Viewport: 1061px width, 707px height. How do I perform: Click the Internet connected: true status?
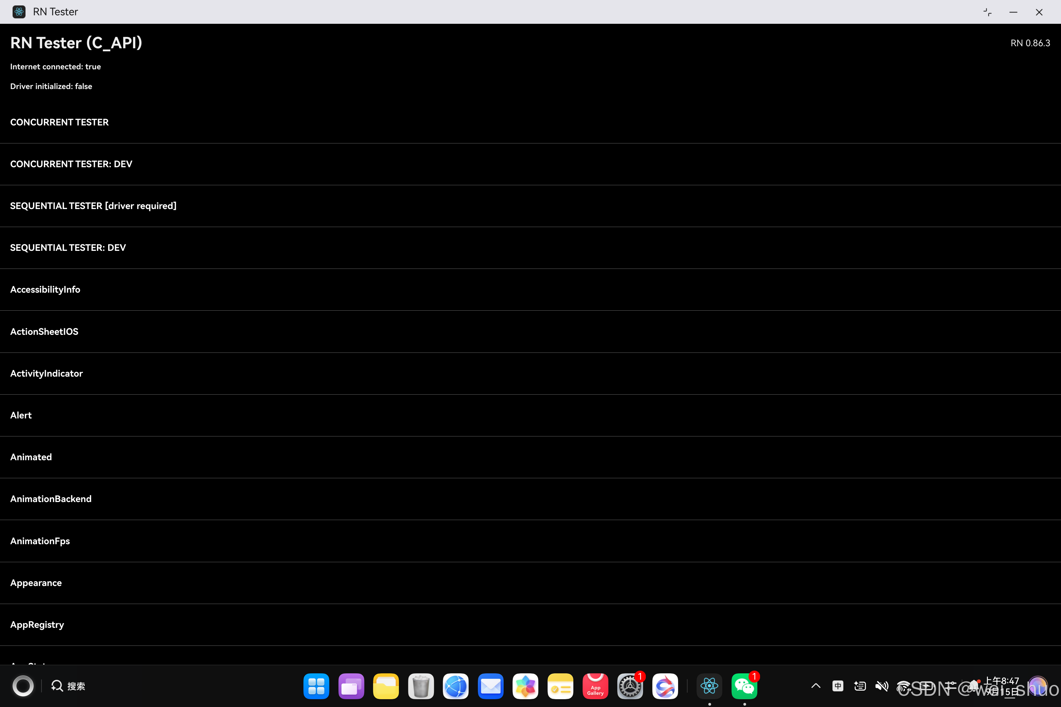coord(55,67)
